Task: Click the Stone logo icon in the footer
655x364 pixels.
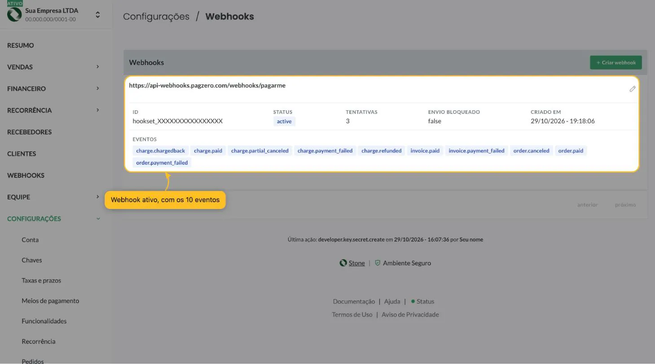Action: coord(343,263)
